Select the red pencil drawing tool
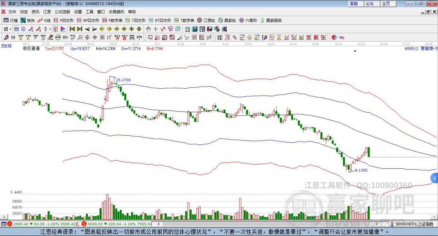This screenshot has width=438, height=236. tap(6, 37)
